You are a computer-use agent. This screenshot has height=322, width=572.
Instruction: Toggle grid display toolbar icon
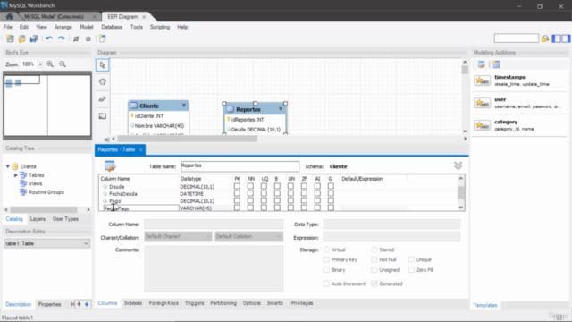point(76,38)
